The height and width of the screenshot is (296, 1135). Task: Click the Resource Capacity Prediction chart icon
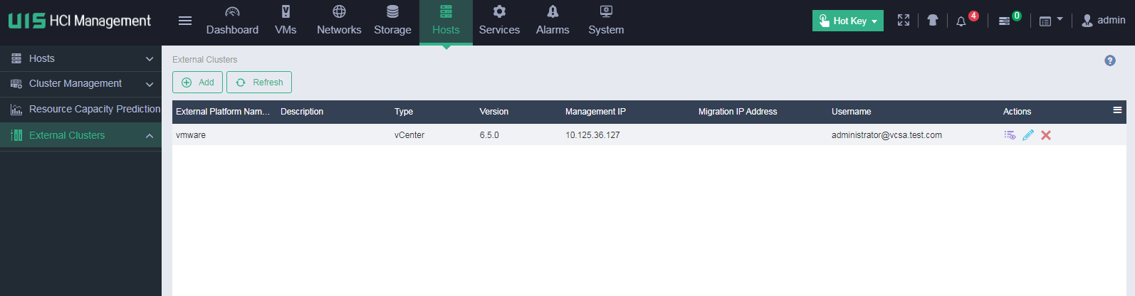tap(16, 110)
